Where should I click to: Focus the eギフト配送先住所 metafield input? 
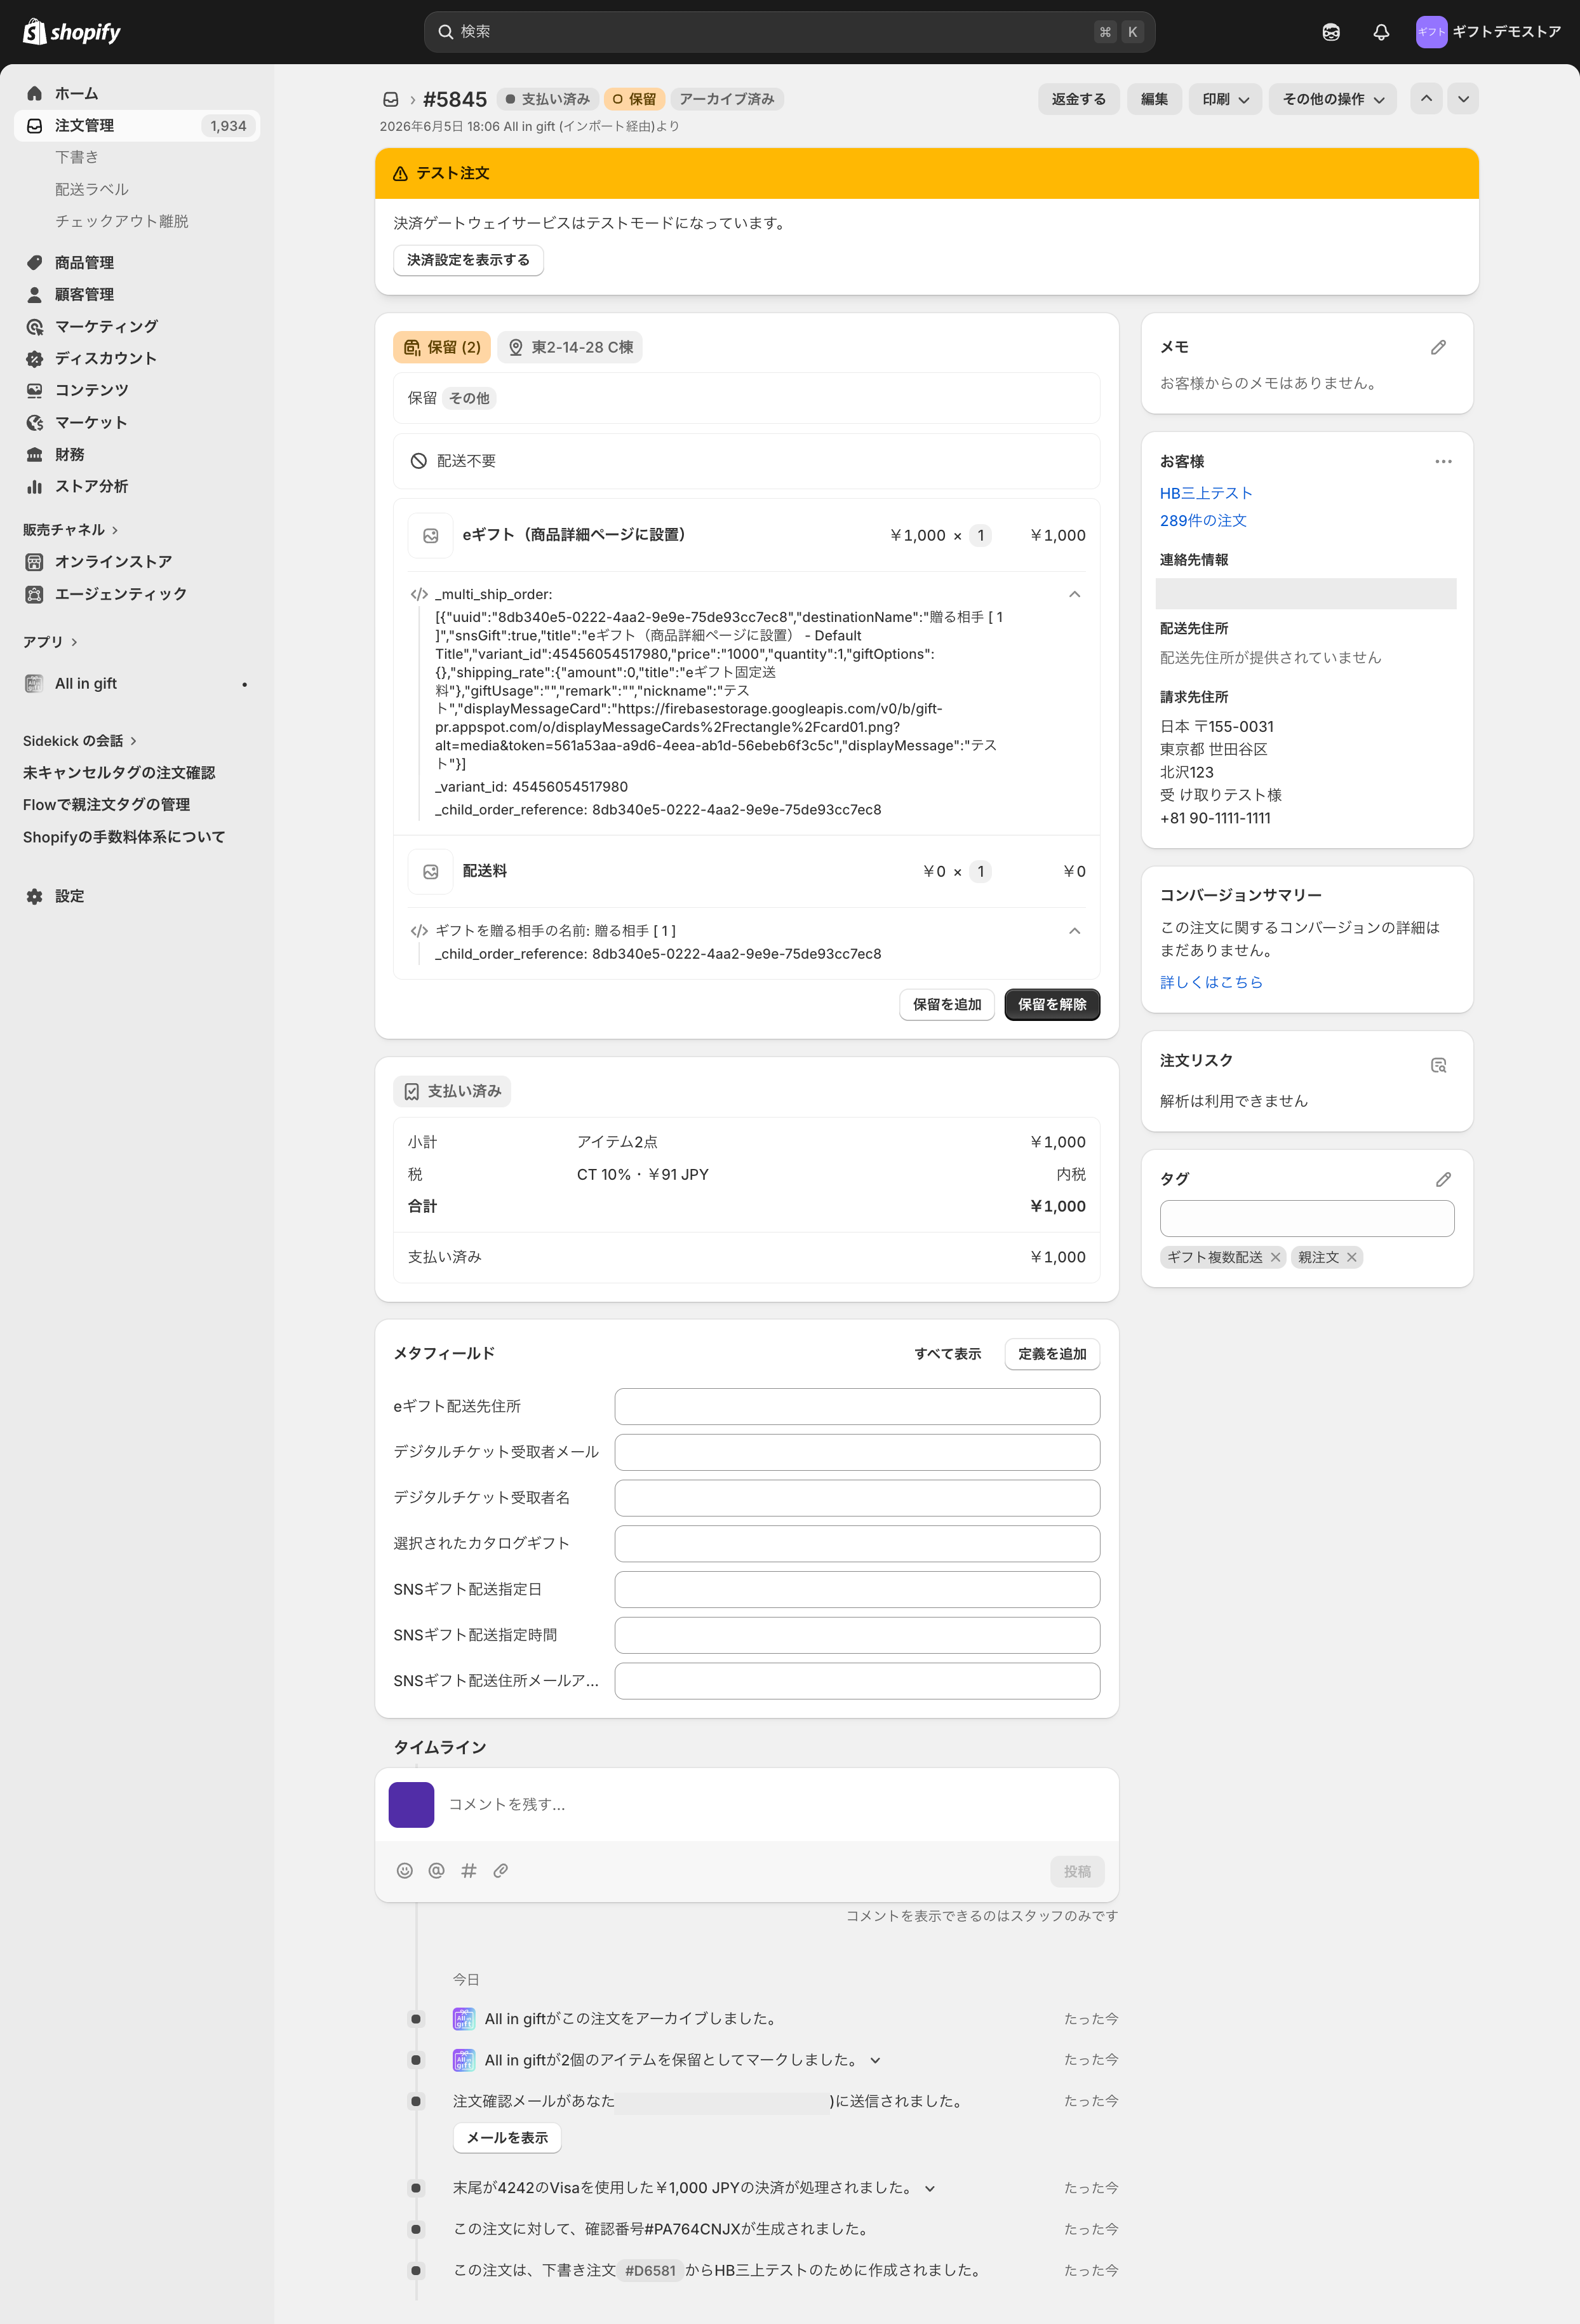point(857,1406)
